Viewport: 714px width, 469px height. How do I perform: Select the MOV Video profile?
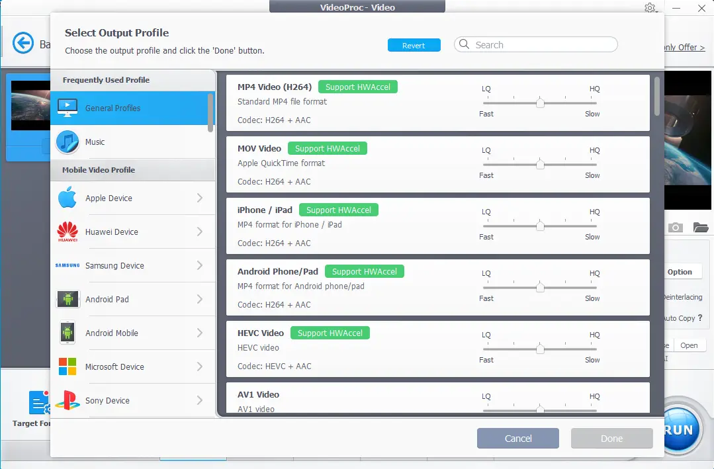[437, 164]
